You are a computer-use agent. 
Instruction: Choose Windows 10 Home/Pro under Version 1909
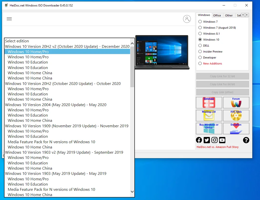pyautogui.click(x=67, y=131)
